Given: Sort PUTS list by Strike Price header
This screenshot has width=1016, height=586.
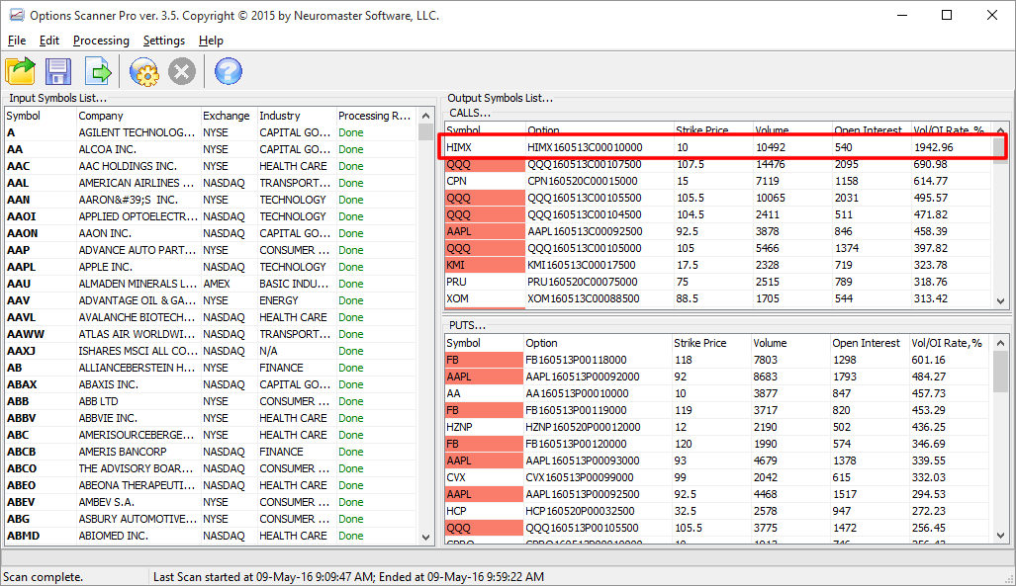Looking at the screenshot, I should 711,343.
